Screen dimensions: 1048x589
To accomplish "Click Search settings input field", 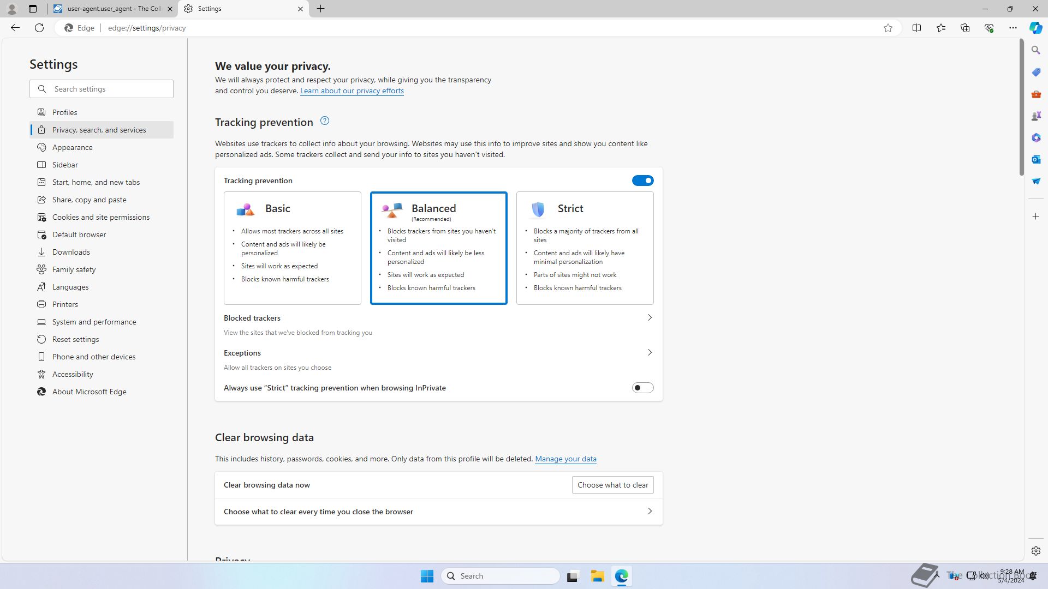I will [x=109, y=89].
